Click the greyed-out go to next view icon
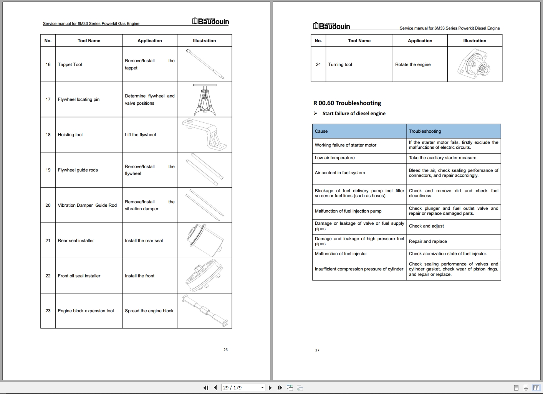 coord(300,388)
